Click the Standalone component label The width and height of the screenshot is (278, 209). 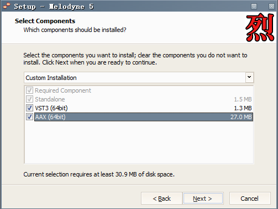click(50, 99)
